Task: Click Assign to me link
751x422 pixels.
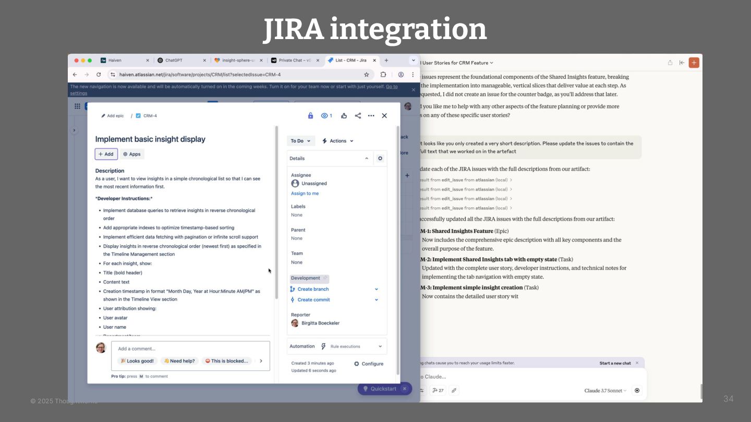Action: point(305,193)
